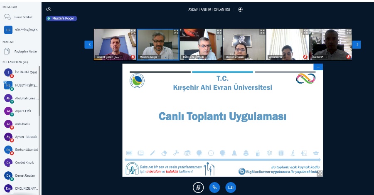Fullscreen Mustafa Koçer webcam
This screenshot has height=195, width=374.
click(x=176, y=32)
